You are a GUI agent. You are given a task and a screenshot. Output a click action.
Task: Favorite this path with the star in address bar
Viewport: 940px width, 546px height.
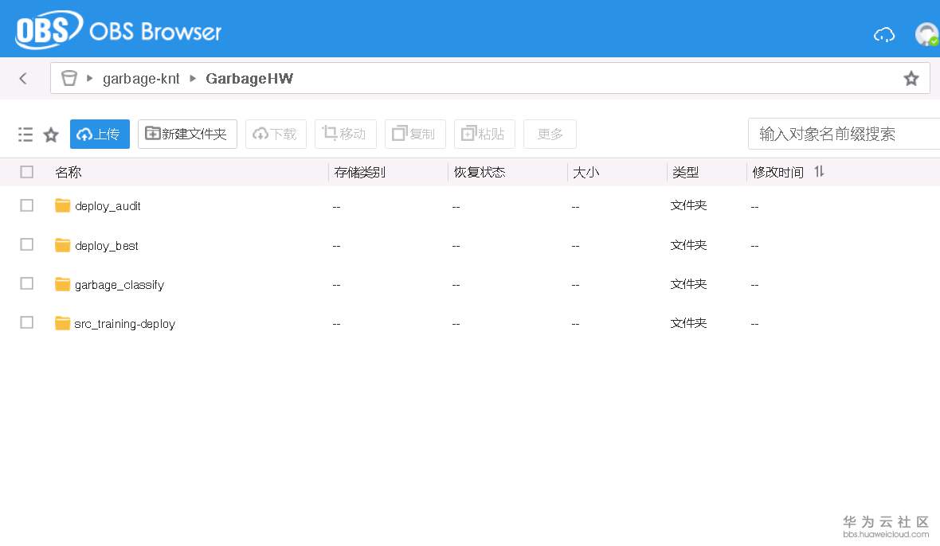coord(911,79)
